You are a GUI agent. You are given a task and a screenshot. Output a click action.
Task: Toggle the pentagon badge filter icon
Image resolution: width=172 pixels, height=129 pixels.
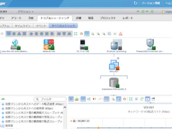click(x=31, y=34)
